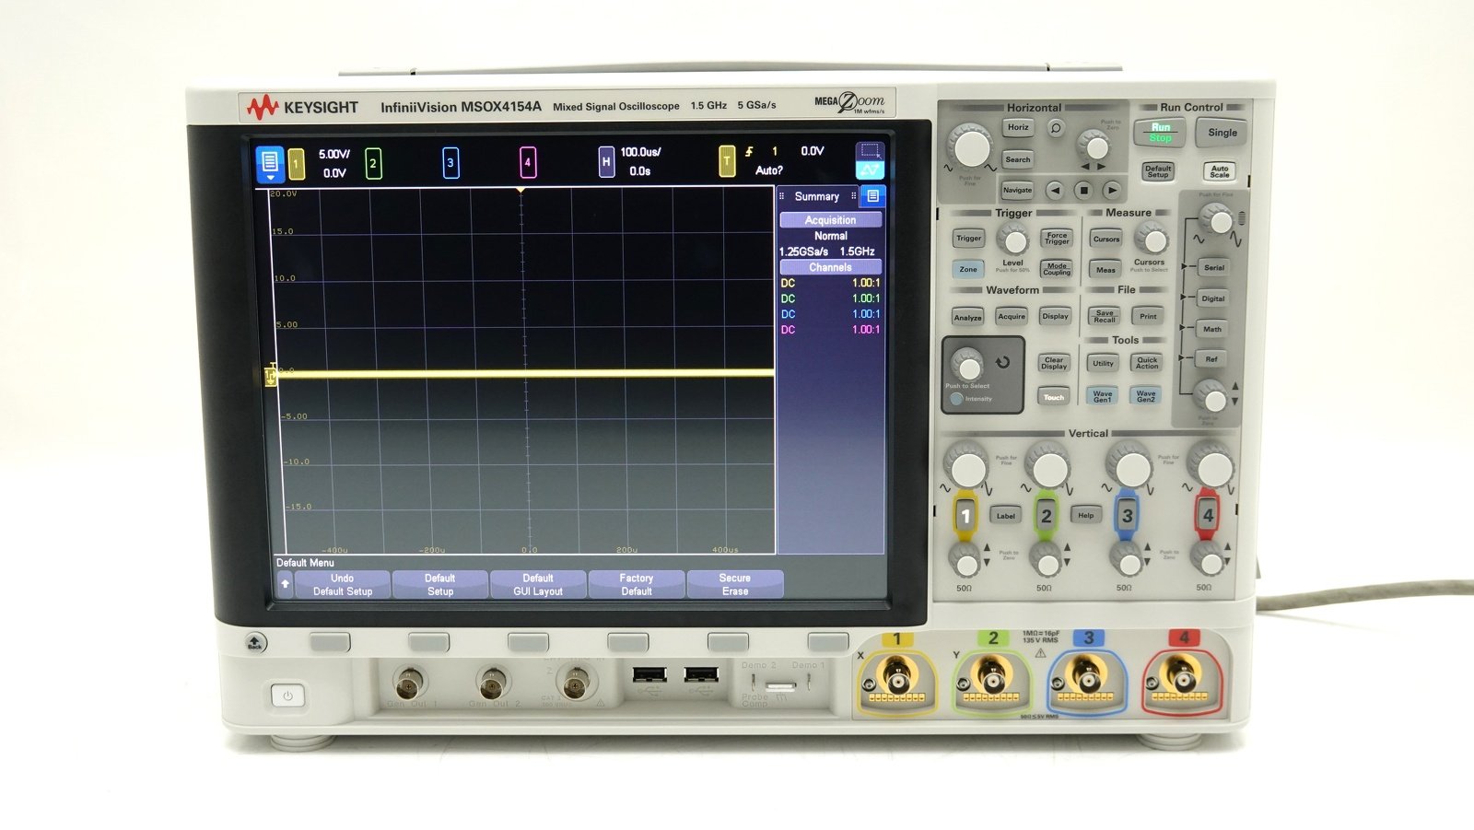Click the Analyze button
This screenshot has height=830, width=1474.
tap(967, 318)
